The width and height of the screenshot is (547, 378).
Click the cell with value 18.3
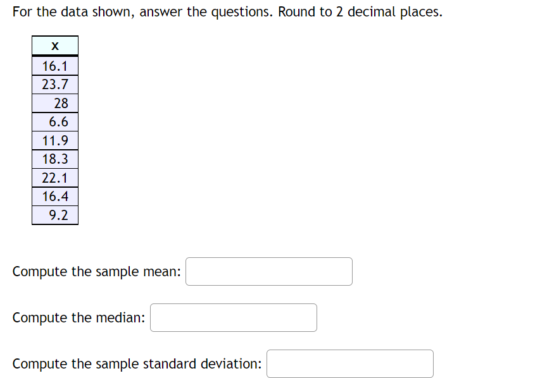coord(55,159)
